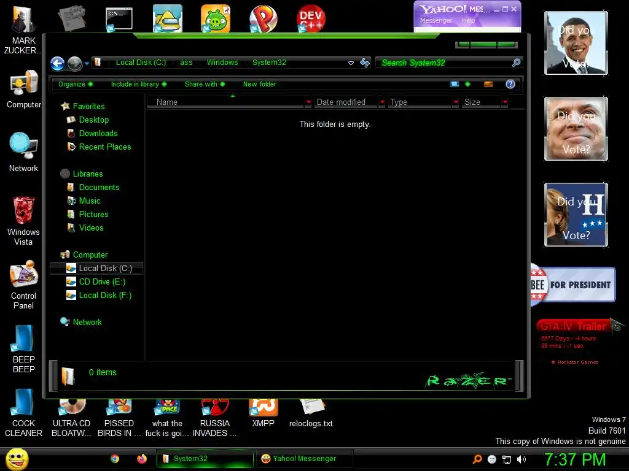Viewport: 629px width, 471px height.
Task: Open Start menu smiley orb
Action: [17, 459]
